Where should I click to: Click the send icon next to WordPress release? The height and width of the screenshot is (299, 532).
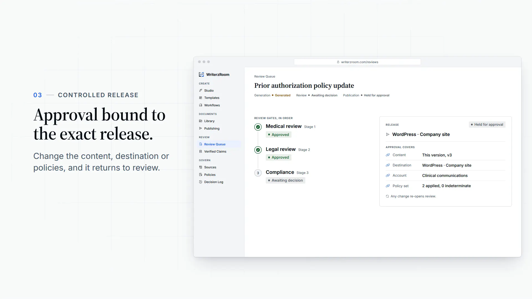click(x=388, y=134)
